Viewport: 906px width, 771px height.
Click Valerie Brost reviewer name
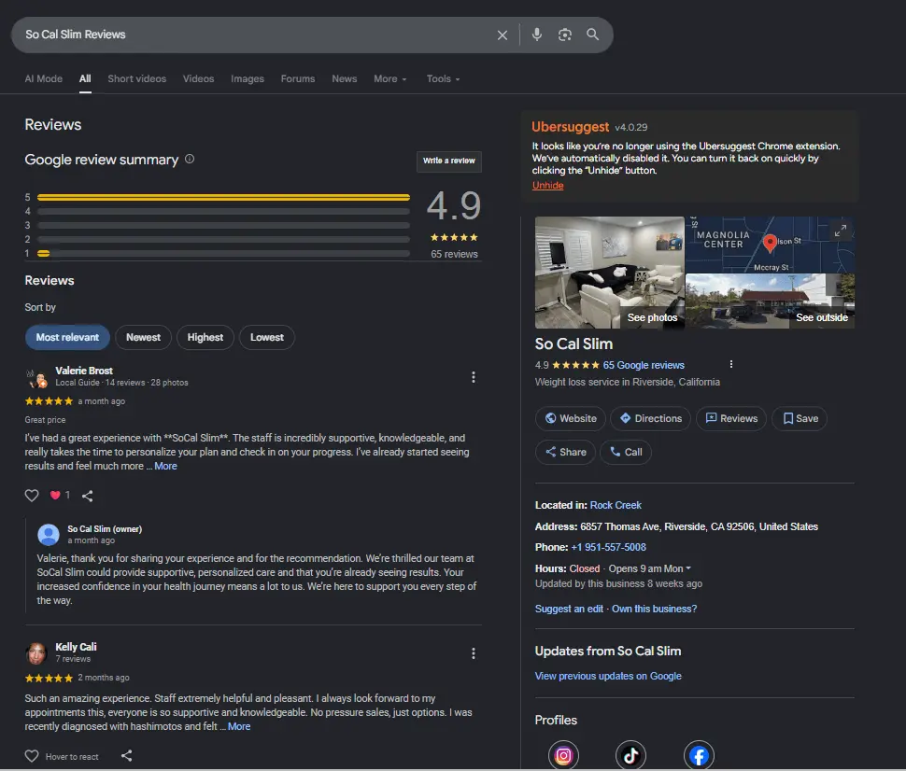pyautogui.click(x=84, y=371)
